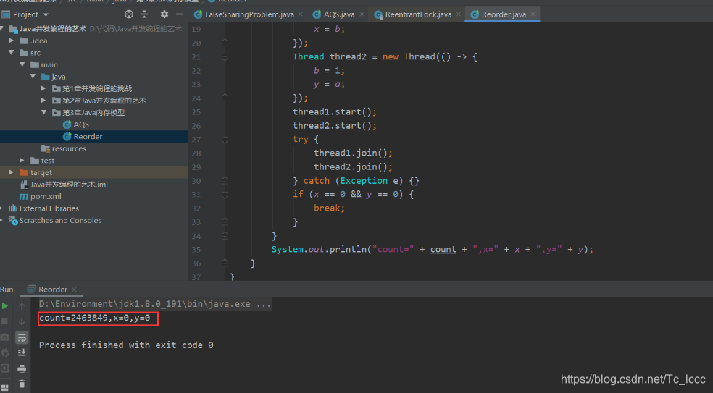Collapse the main folder
Viewport: 713px width, 393px height.
click(x=22, y=64)
